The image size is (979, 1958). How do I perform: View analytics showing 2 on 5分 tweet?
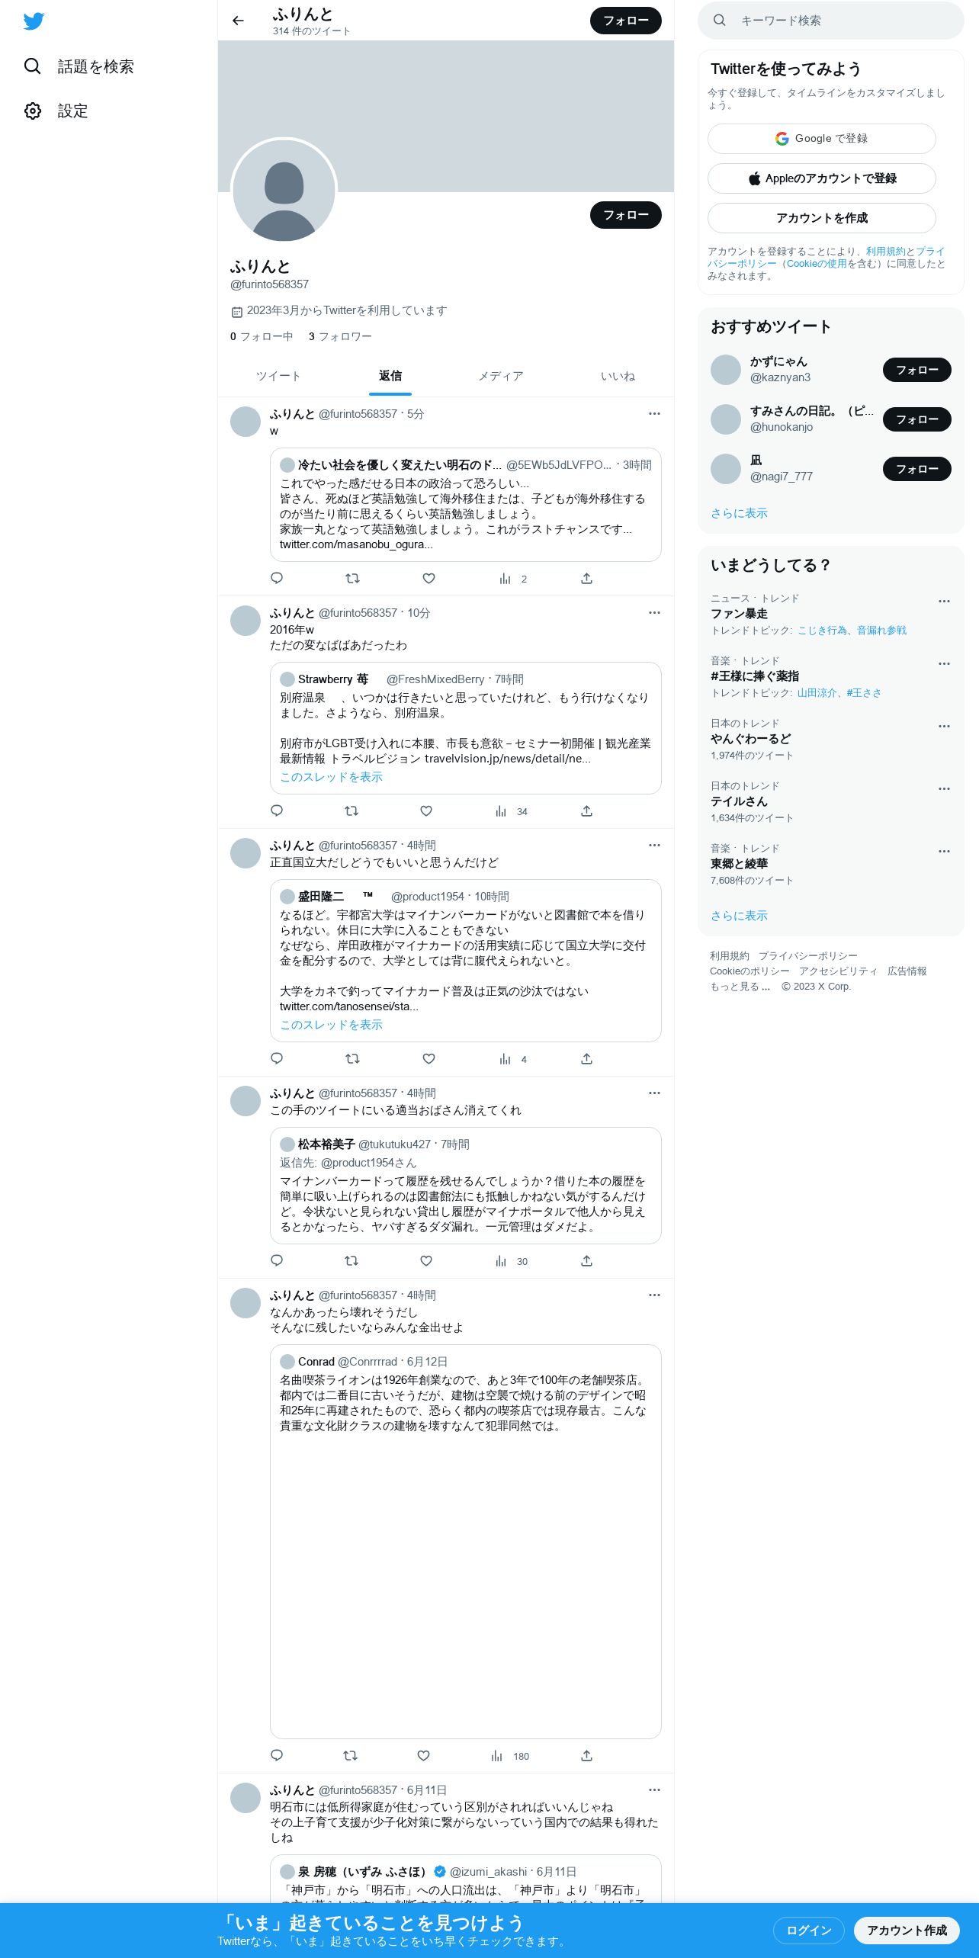pyautogui.click(x=512, y=579)
